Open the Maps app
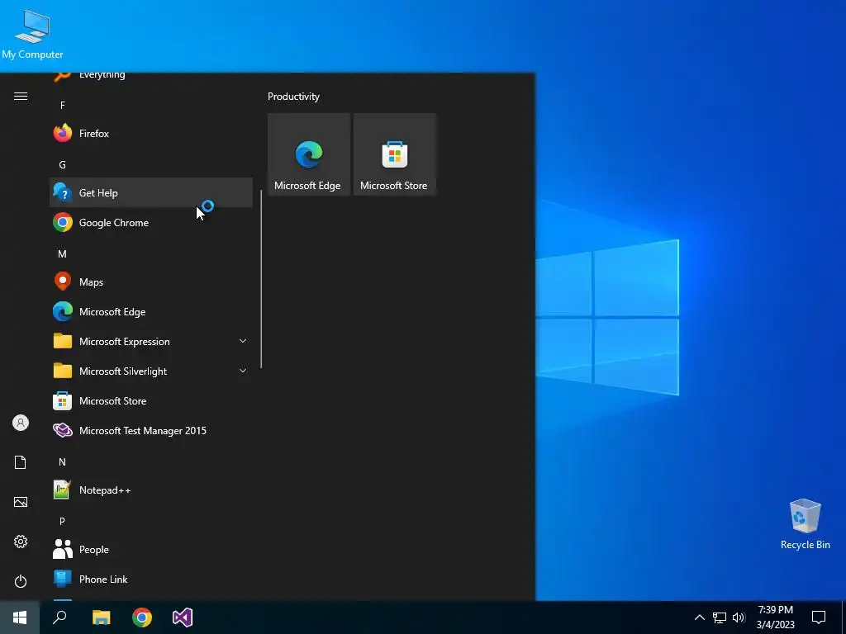The width and height of the screenshot is (846, 634). pos(151,282)
